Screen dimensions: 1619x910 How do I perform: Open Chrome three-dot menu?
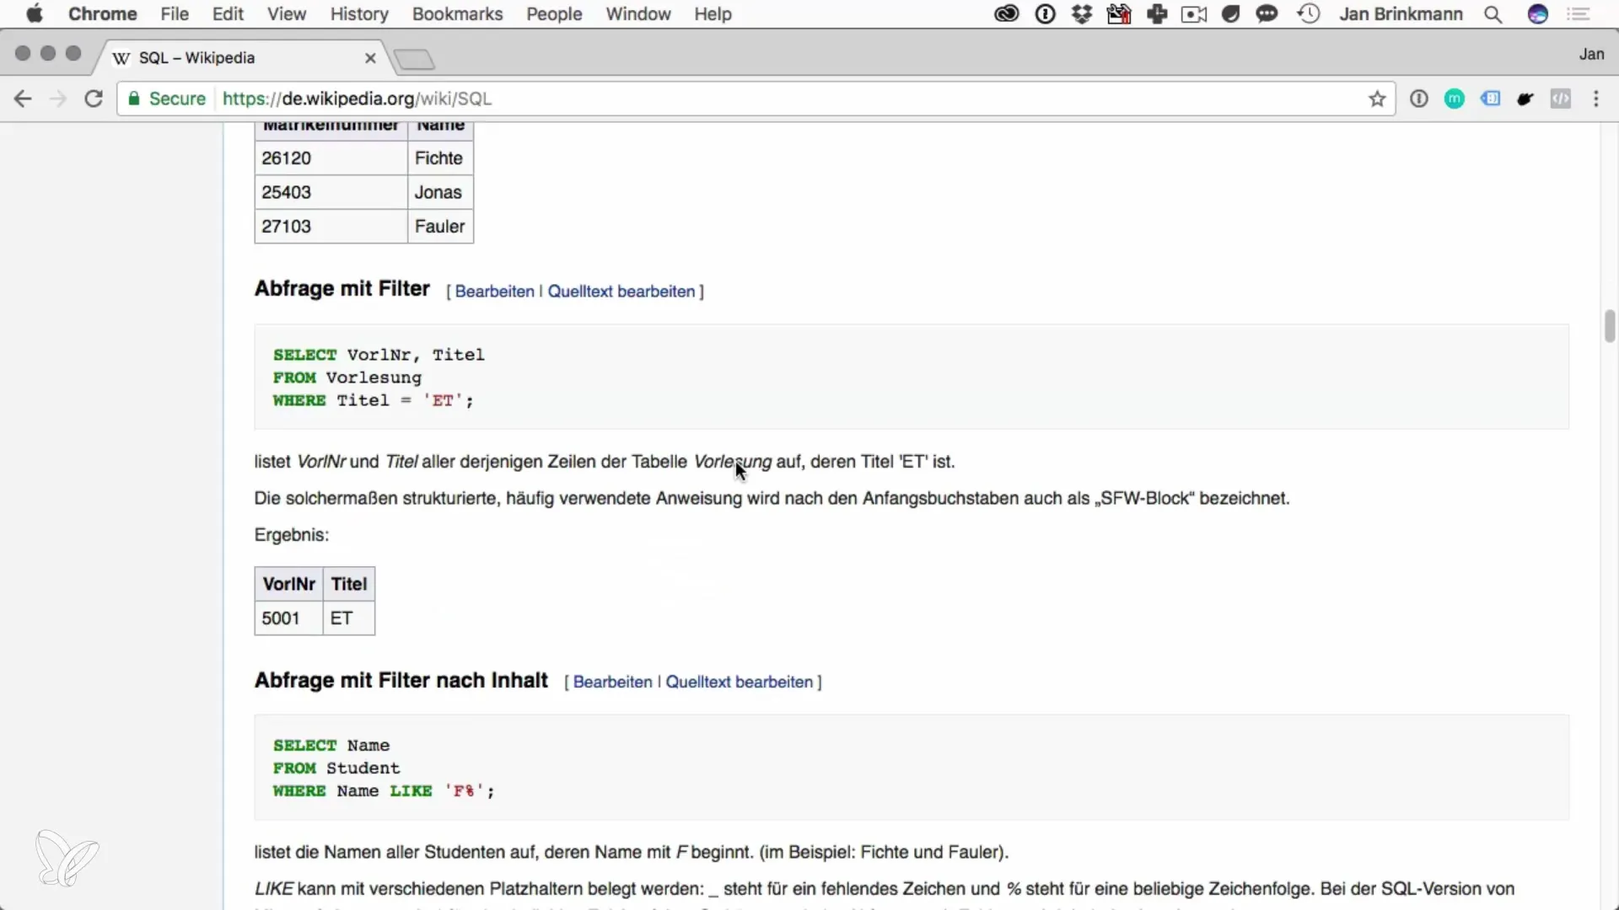[x=1595, y=99]
